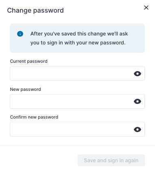The width and height of the screenshot is (155, 174).
Task: Click the light blue banner background beneath the info icon
Action: pyautogui.click(x=20, y=45)
